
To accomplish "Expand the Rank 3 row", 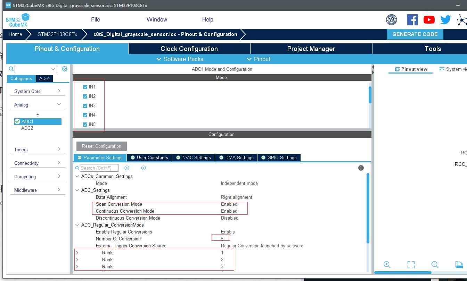I will tap(77, 266).
